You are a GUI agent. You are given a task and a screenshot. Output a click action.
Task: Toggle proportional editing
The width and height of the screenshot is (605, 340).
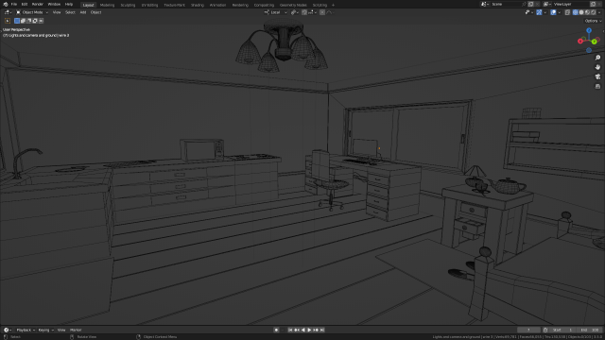(322, 12)
